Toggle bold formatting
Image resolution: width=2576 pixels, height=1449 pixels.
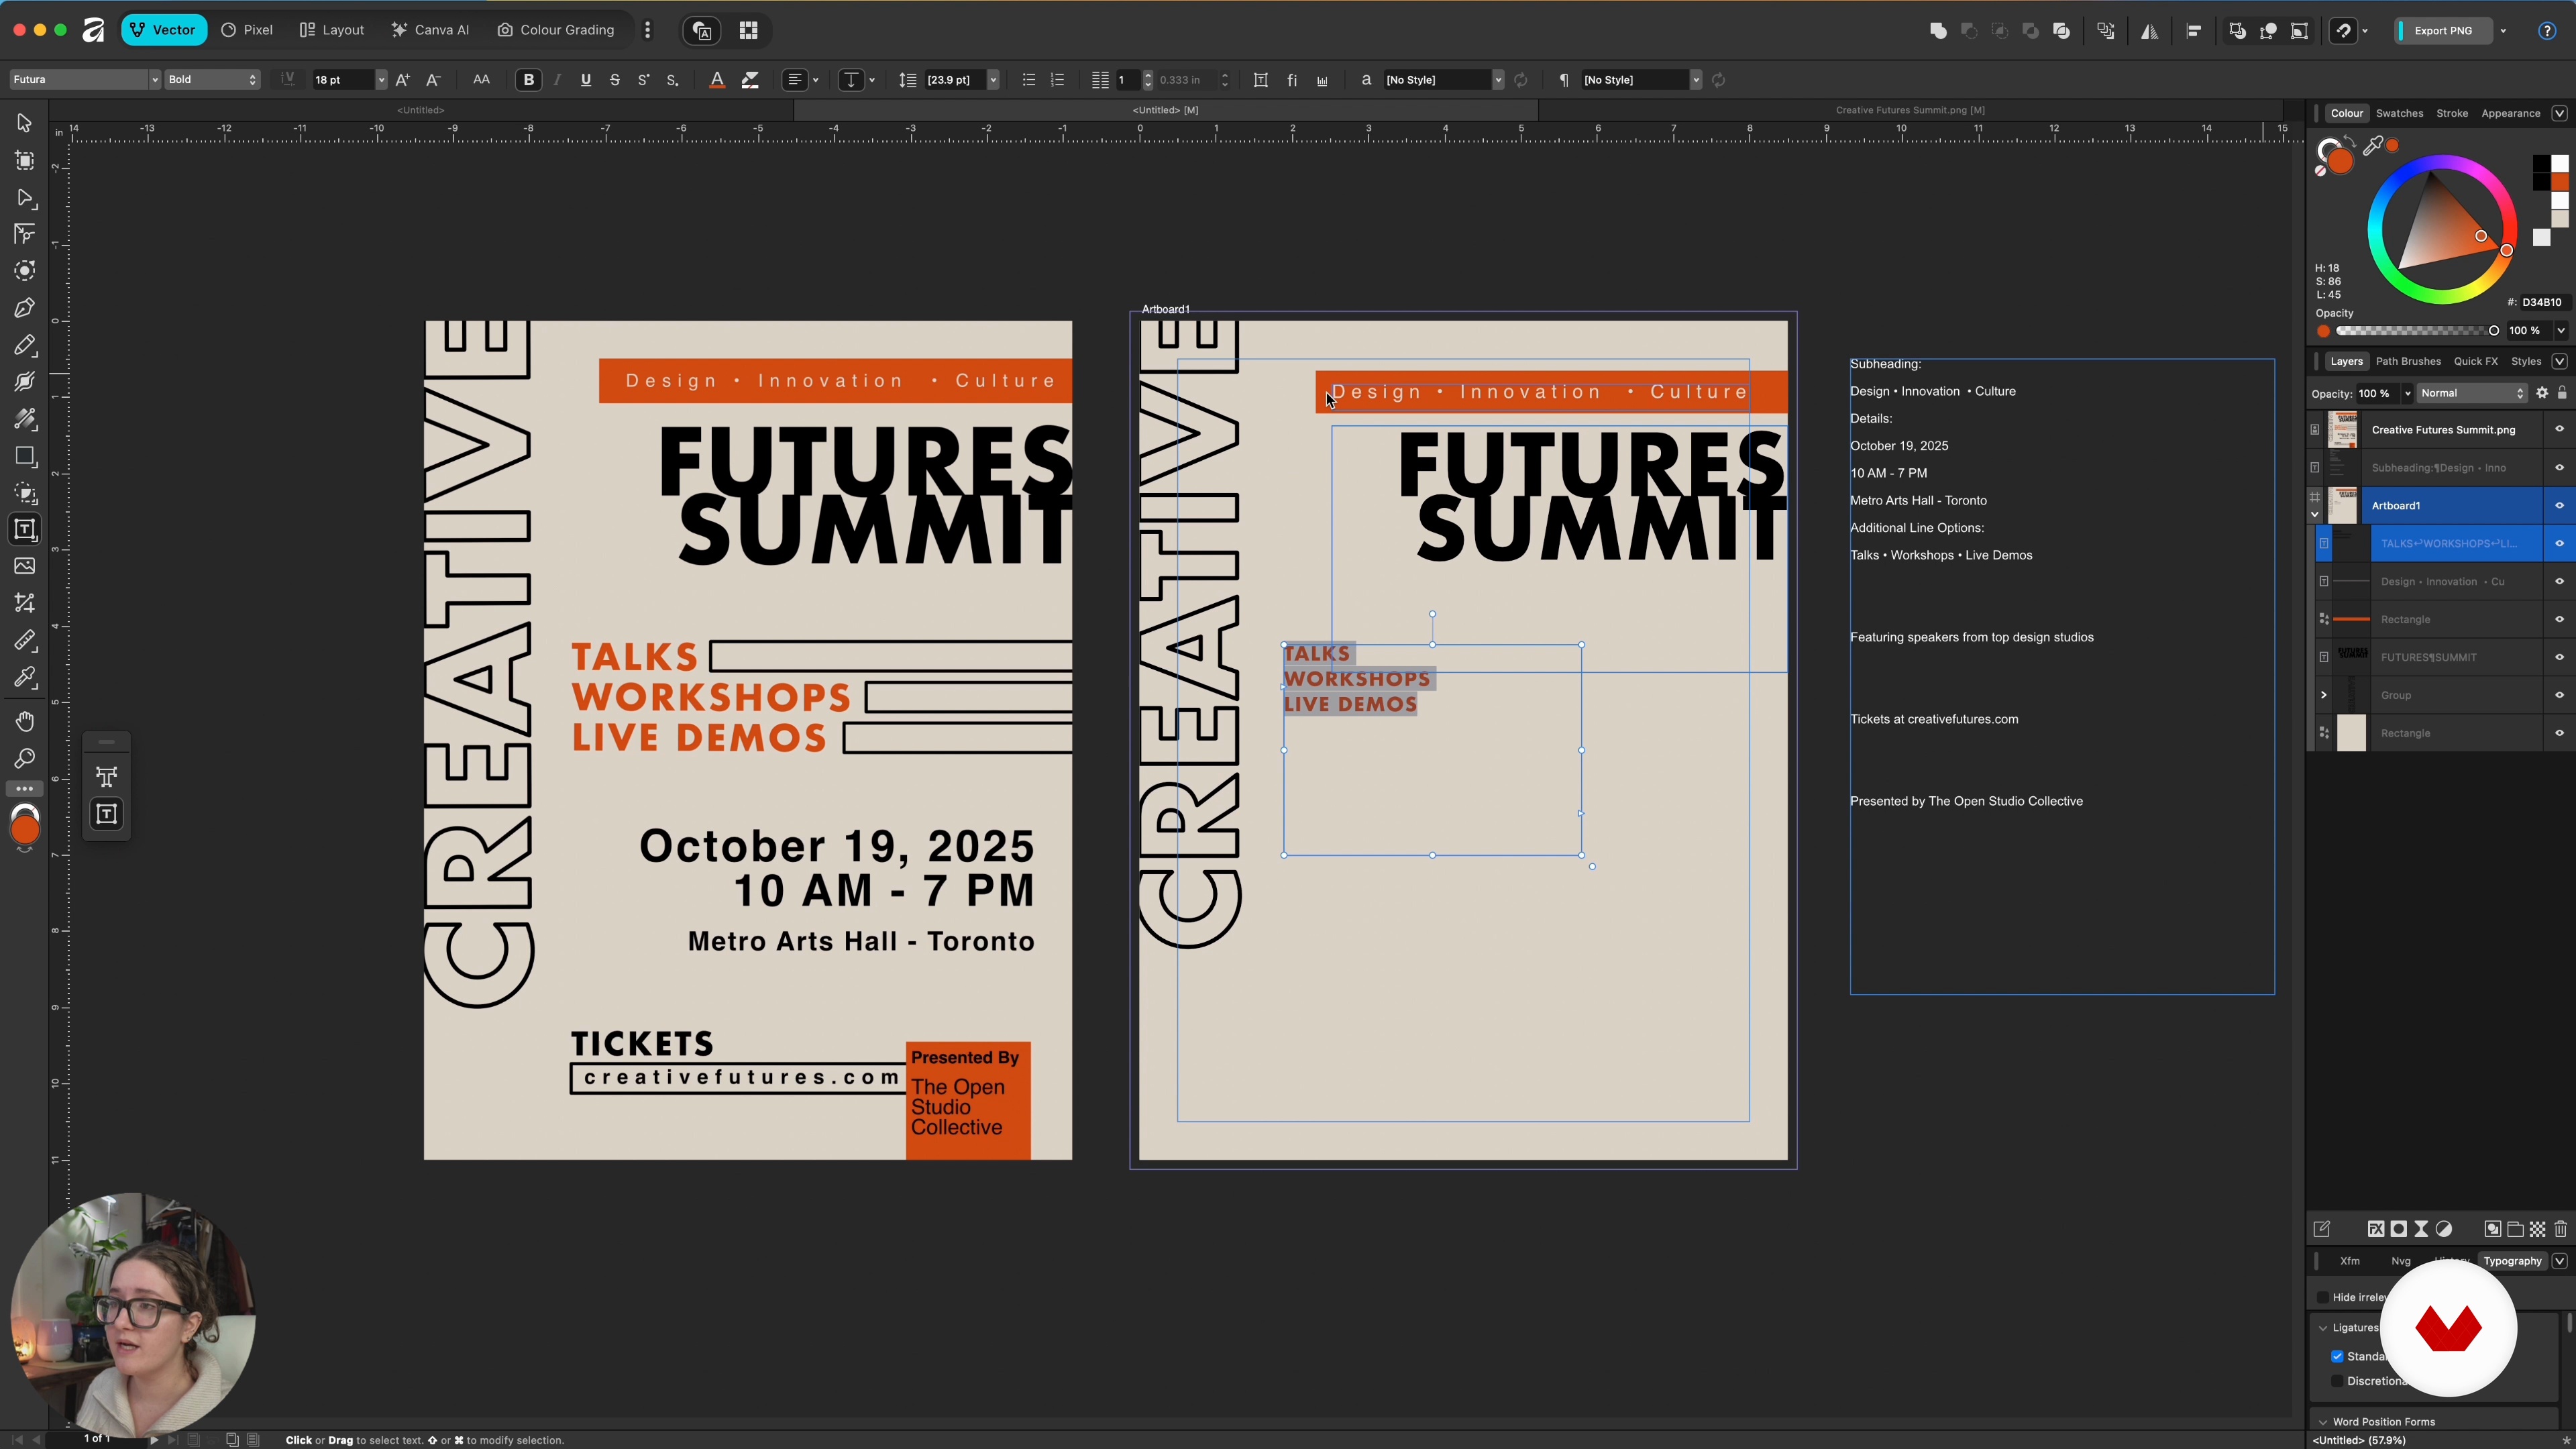528,80
